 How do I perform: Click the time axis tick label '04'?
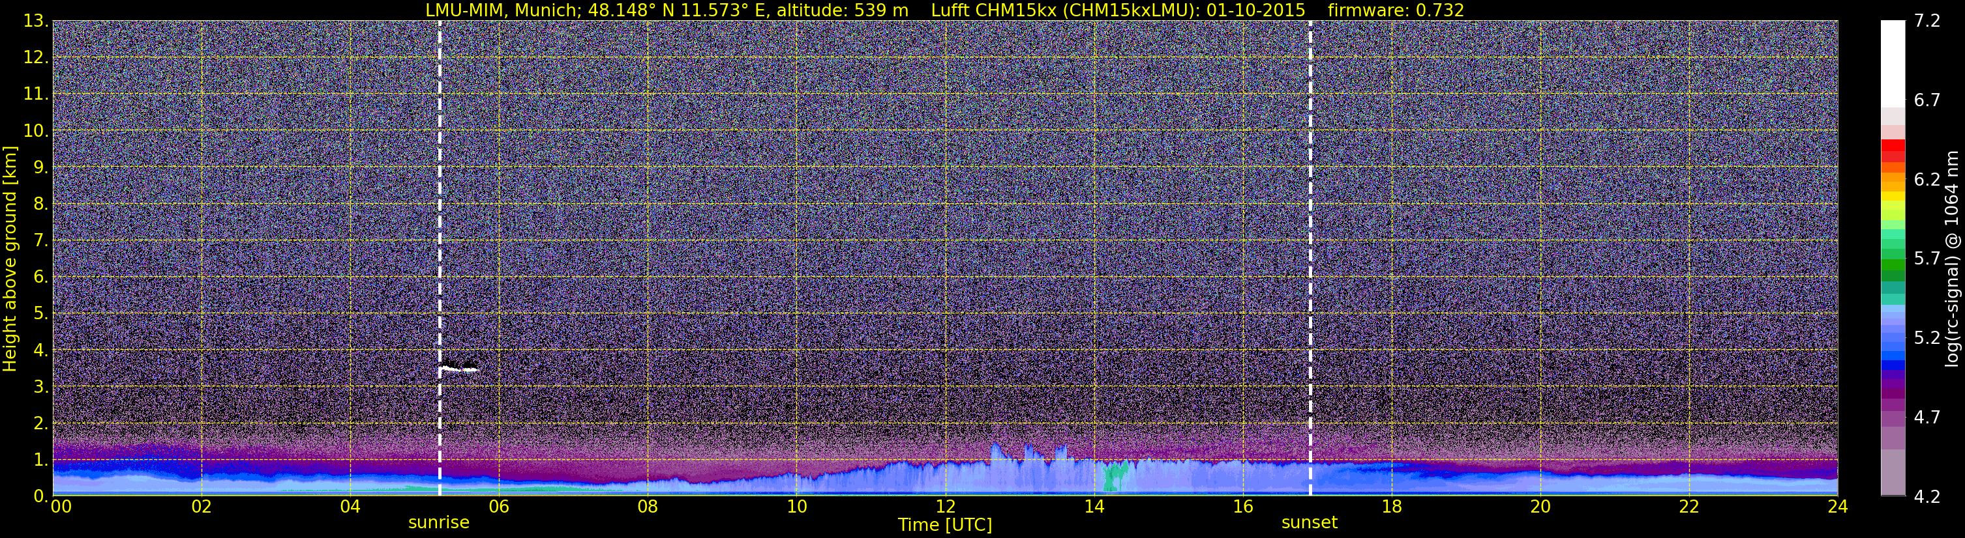point(350,507)
